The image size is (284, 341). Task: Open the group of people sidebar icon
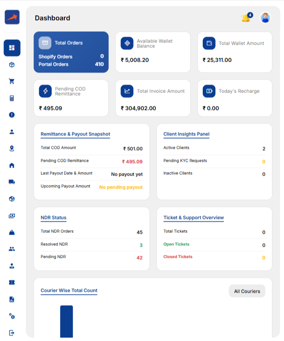pos(12,249)
